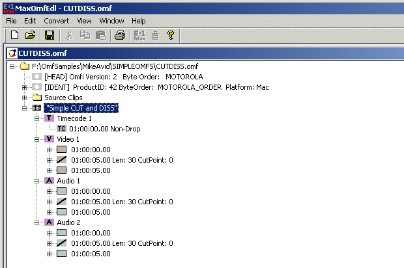The image size is (404, 268).
Task: Expand the Video 1 dissolve Len: 30 node
Action: point(50,160)
